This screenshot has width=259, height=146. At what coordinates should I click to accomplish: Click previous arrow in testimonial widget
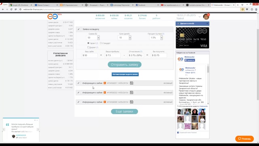click(x=4, y=129)
